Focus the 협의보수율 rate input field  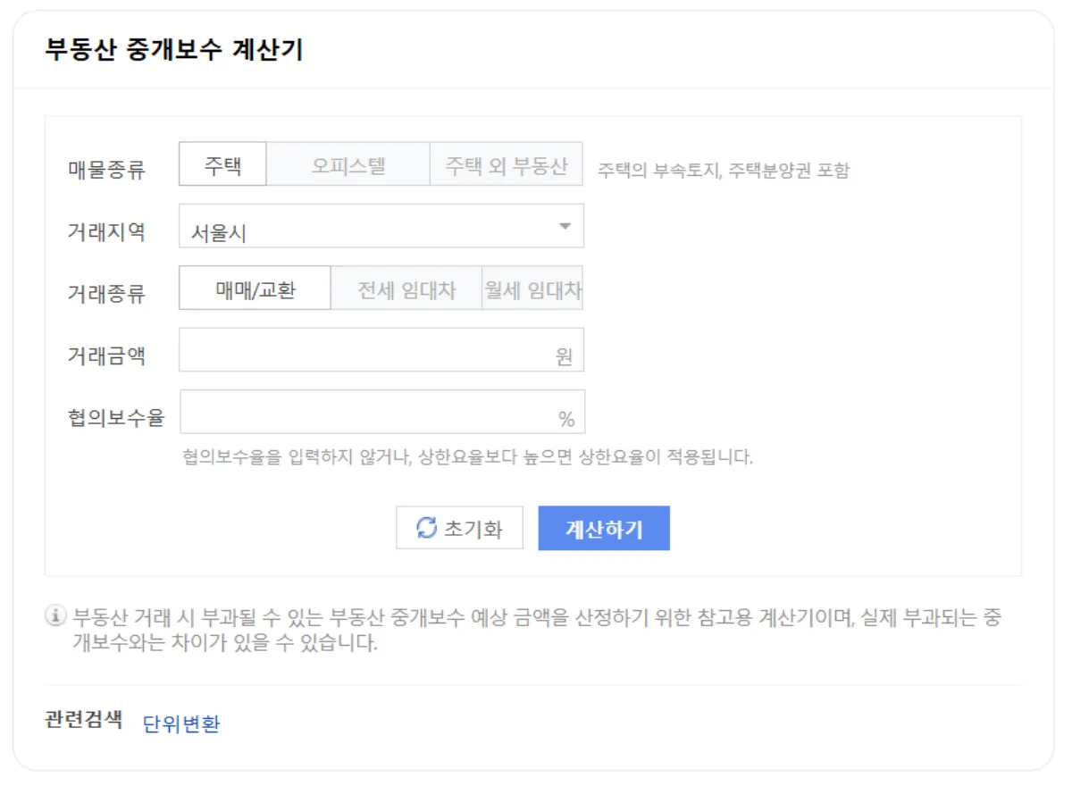357,412
